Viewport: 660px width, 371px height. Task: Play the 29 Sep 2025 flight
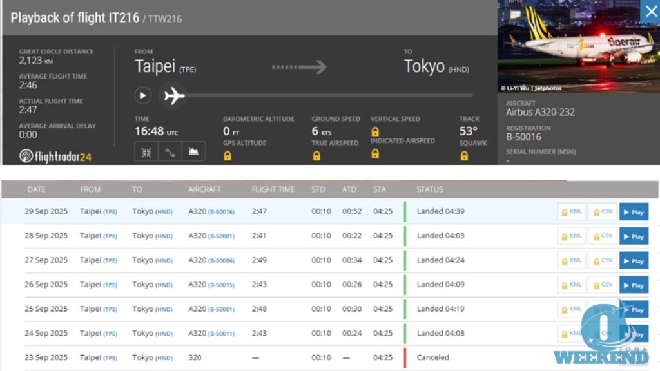point(634,212)
